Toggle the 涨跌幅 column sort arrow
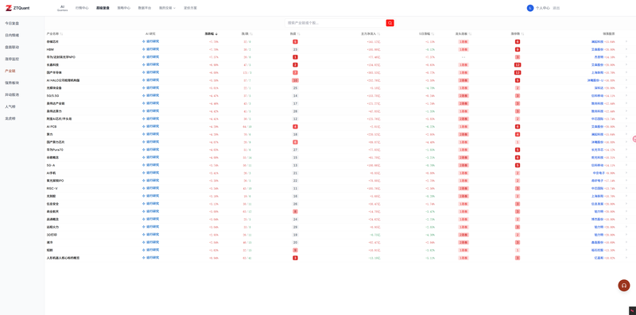This screenshot has width=636, height=315. (x=216, y=34)
